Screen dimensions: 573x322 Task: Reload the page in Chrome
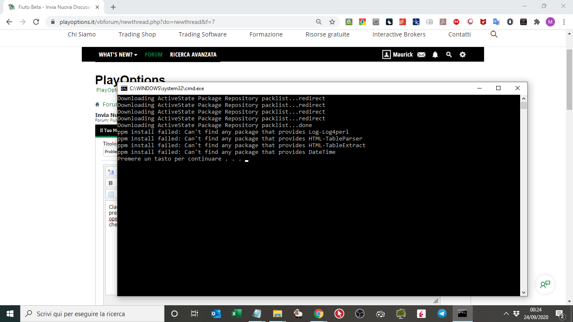(x=36, y=22)
